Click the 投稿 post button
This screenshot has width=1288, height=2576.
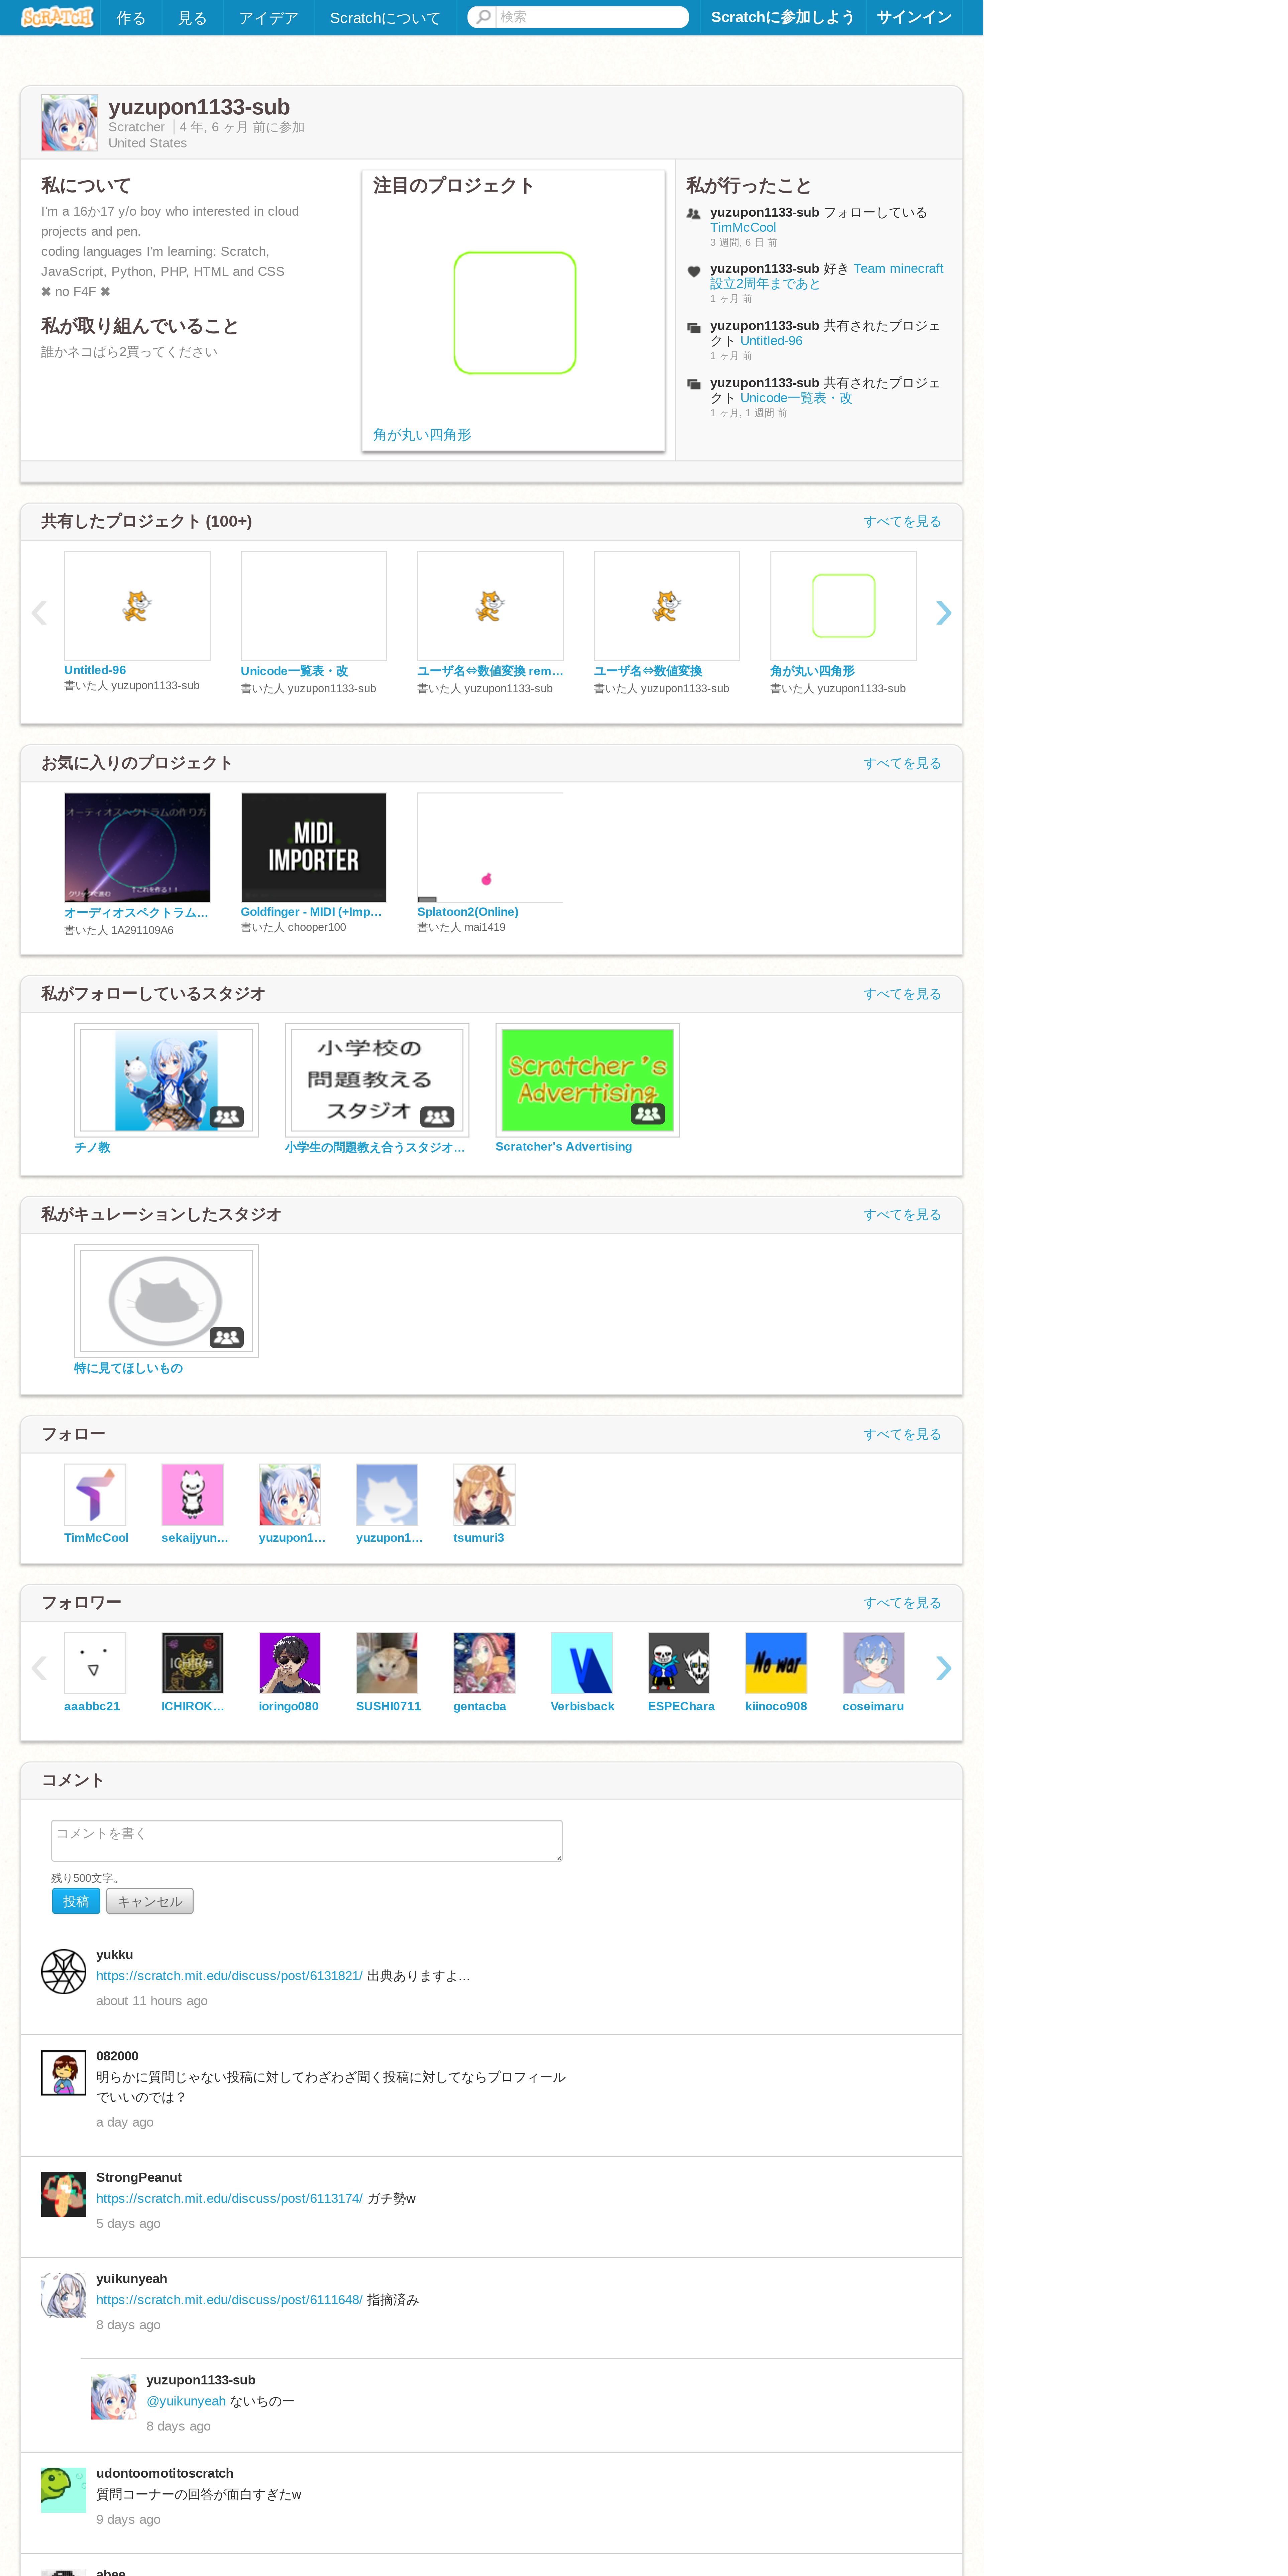point(76,1901)
